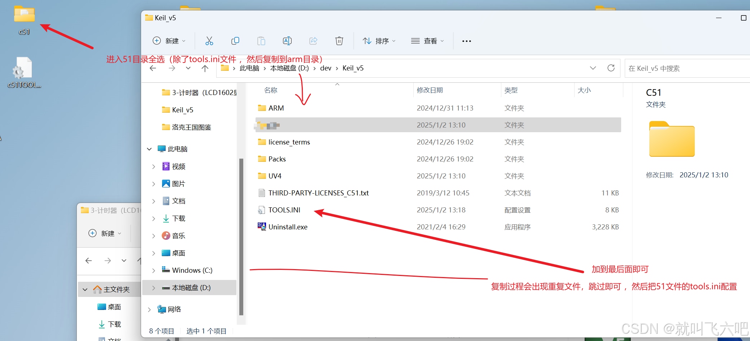Image resolution: width=750 pixels, height=341 pixels.
Task: Select 网络 in the navigation pane
Action: [x=169, y=309]
